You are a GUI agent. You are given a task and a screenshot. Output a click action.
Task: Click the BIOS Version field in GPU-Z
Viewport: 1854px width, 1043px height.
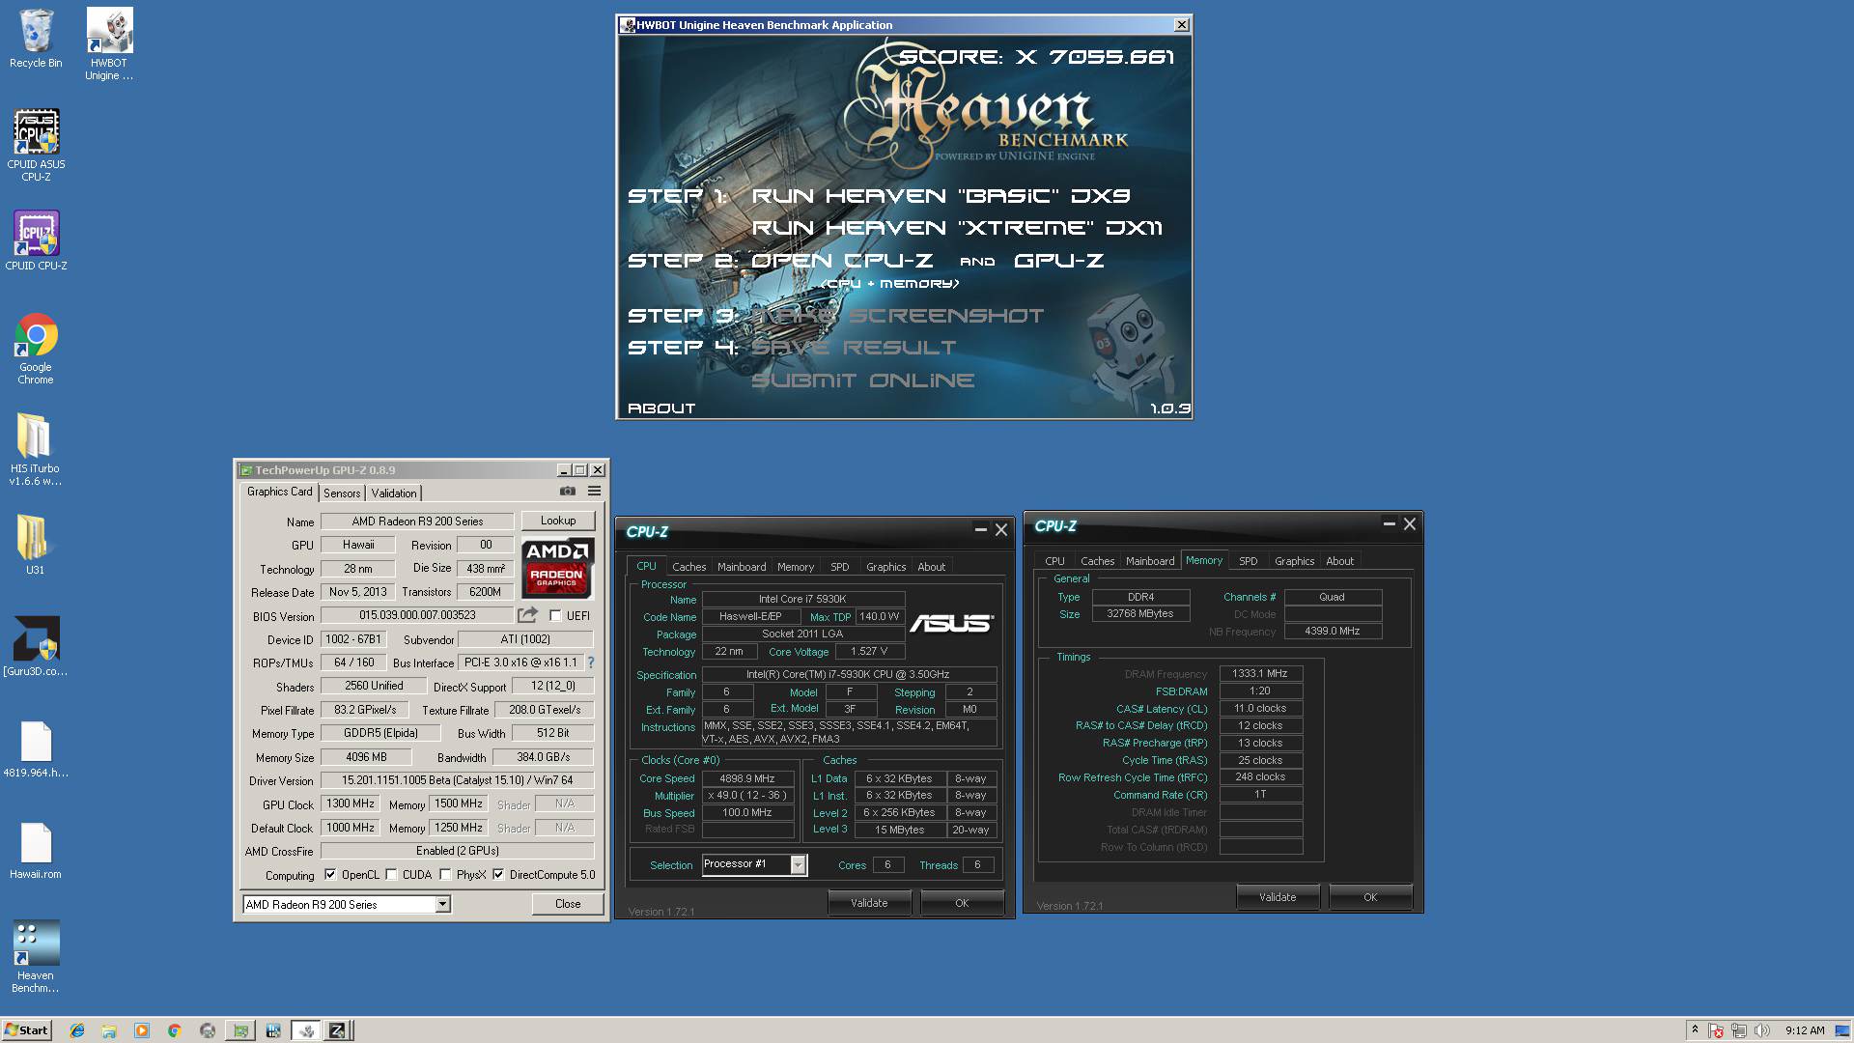tap(417, 615)
